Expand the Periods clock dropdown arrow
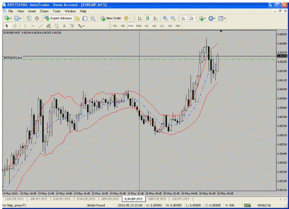Image resolution: width=289 pixels, height=209 pixels. click(215, 18)
